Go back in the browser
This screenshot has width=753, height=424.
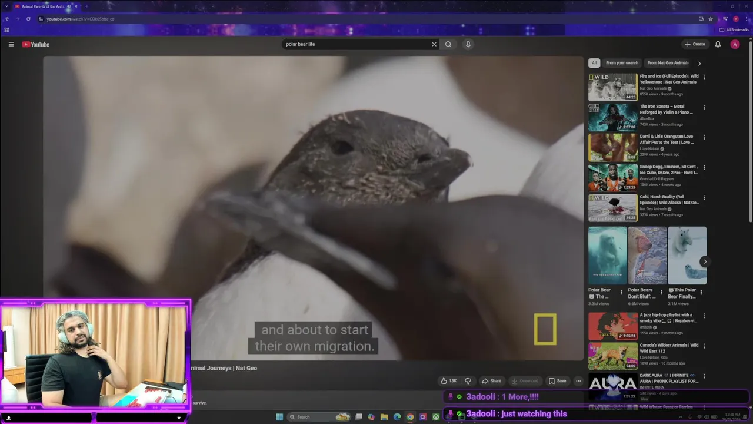click(x=7, y=19)
